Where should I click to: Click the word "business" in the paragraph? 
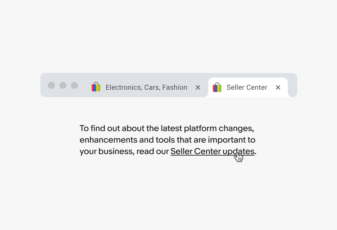pos(115,151)
